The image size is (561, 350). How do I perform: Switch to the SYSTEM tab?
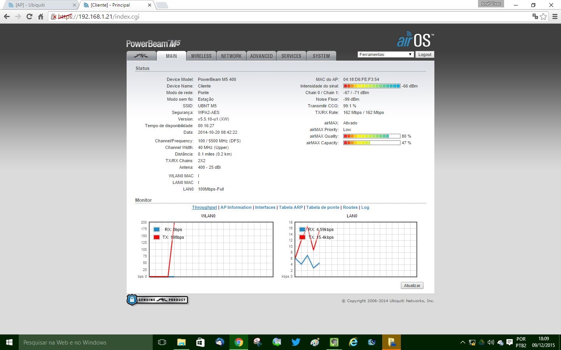click(321, 56)
